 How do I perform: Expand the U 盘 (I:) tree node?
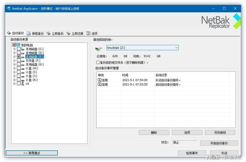pos(14,72)
